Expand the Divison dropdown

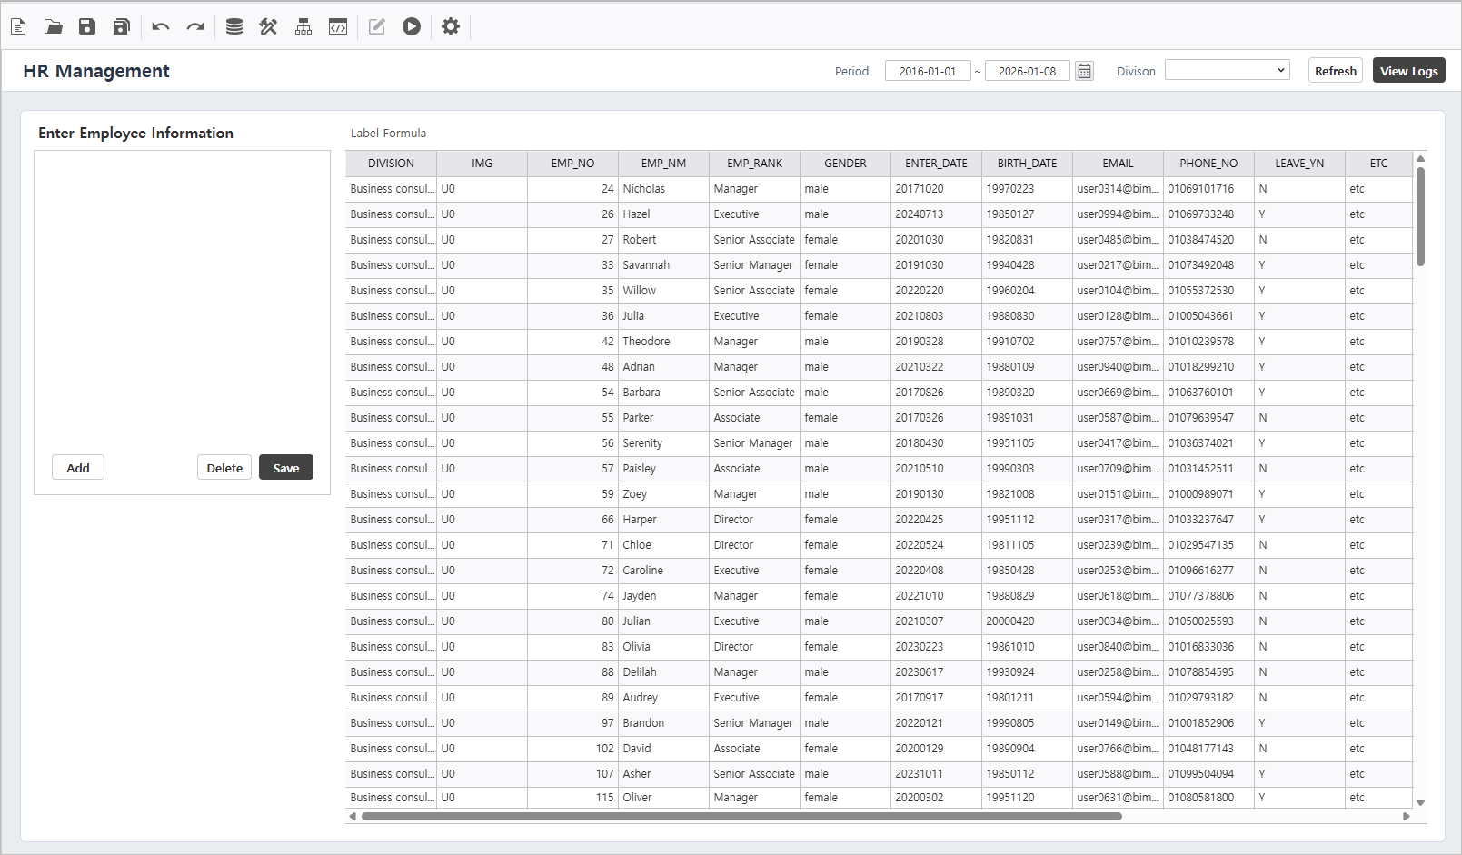coord(1227,70)
